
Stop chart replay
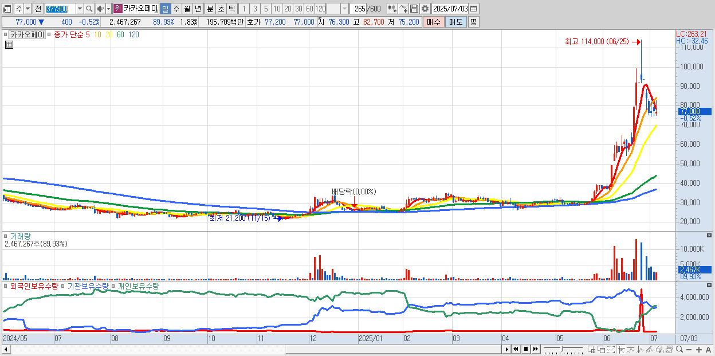[x=525, y=349]
